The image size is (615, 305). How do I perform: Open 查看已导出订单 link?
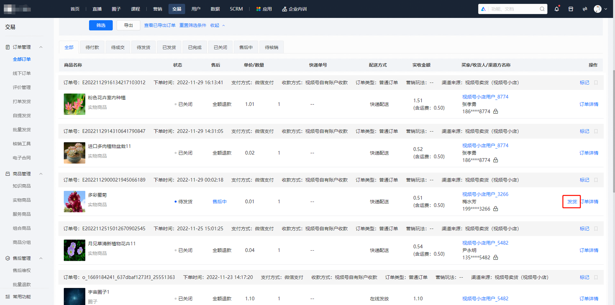coord(160,25)
